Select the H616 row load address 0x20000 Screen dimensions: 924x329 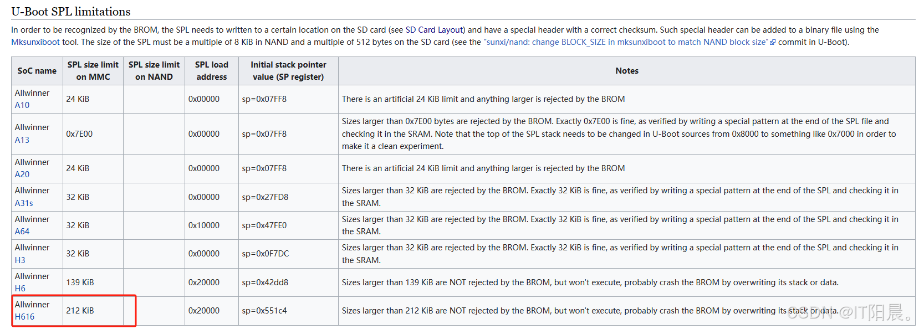(x=212, y=311)
